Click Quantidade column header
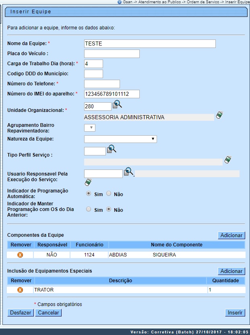 point(225,281)
